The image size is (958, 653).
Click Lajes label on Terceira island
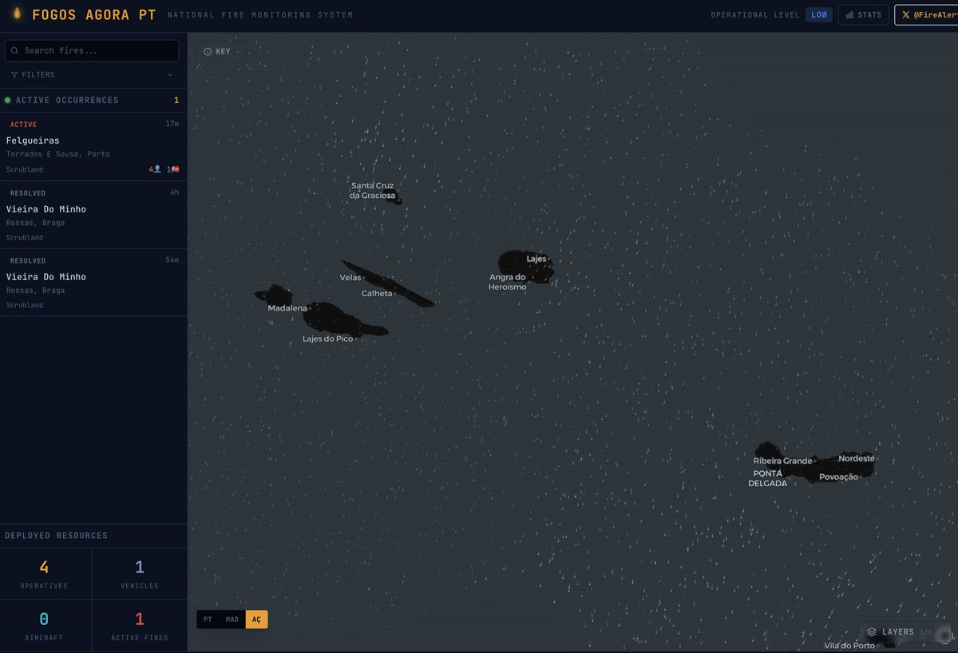536,259
